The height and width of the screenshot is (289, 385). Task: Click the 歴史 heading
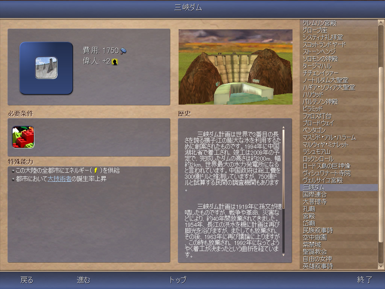[x=184, y=114]
